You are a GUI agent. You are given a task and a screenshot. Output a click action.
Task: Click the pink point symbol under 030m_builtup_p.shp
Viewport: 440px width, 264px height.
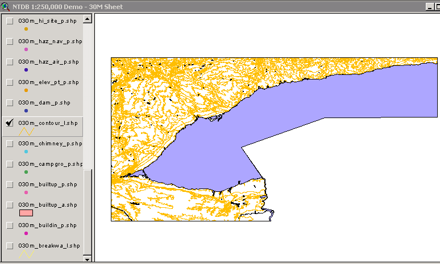[26, 192]
